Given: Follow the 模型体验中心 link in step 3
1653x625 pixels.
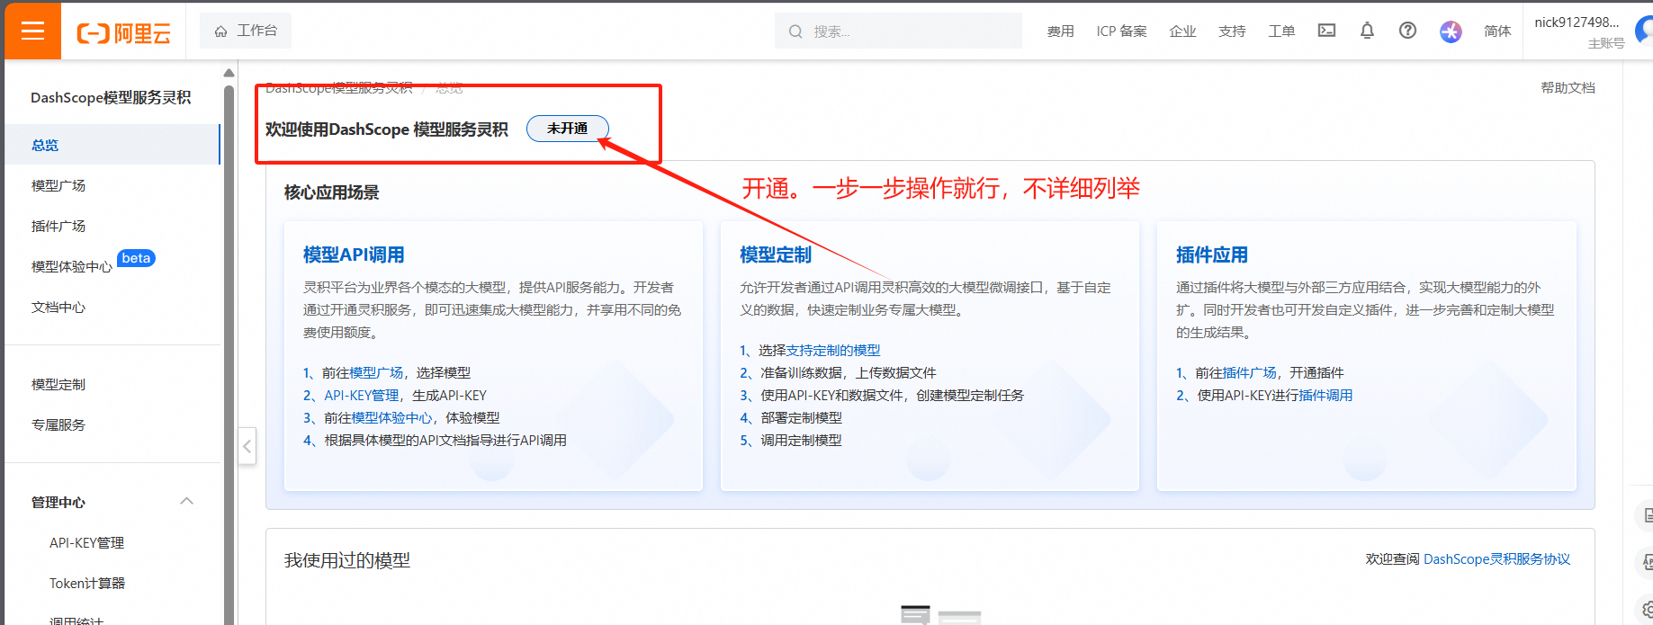Looking at the screenshot, I should pyautogui.click(x=391, y=417).
